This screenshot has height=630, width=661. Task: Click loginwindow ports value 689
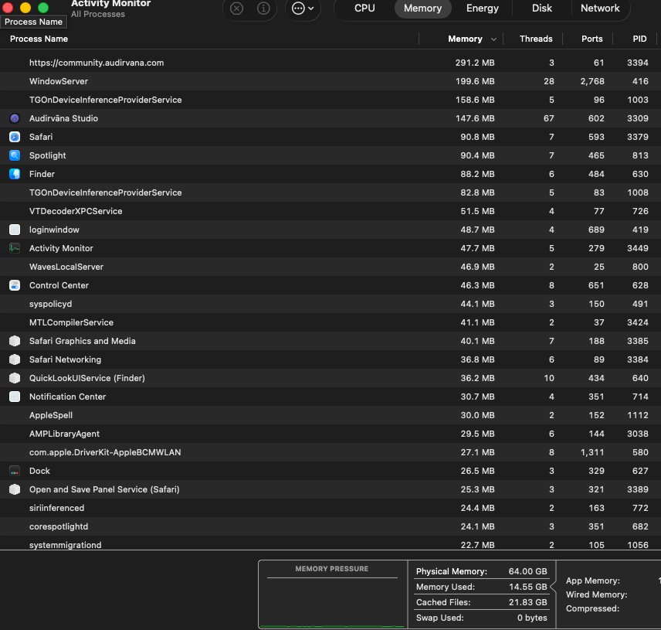596,230
